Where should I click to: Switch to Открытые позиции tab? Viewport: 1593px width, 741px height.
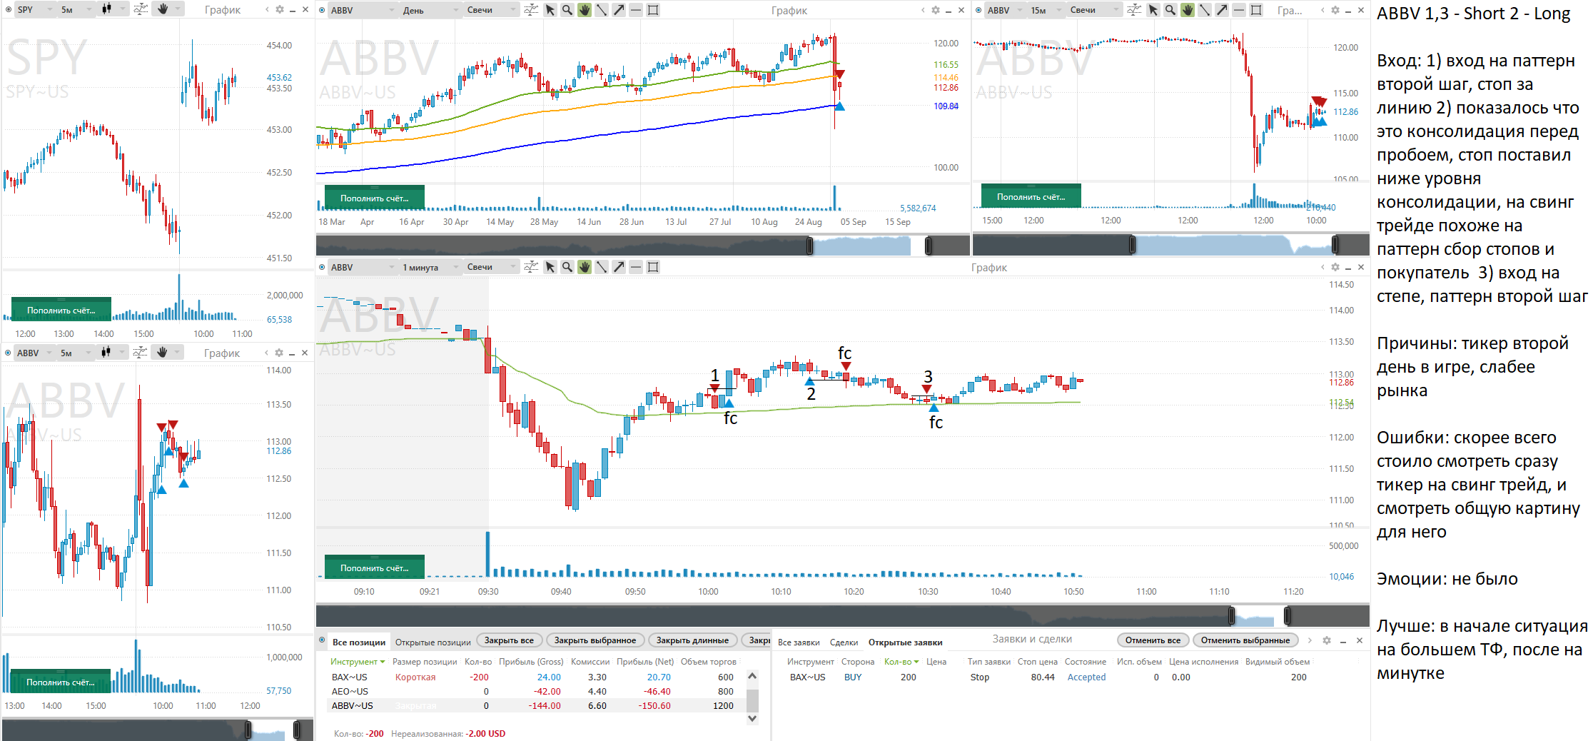pos(433,642)
